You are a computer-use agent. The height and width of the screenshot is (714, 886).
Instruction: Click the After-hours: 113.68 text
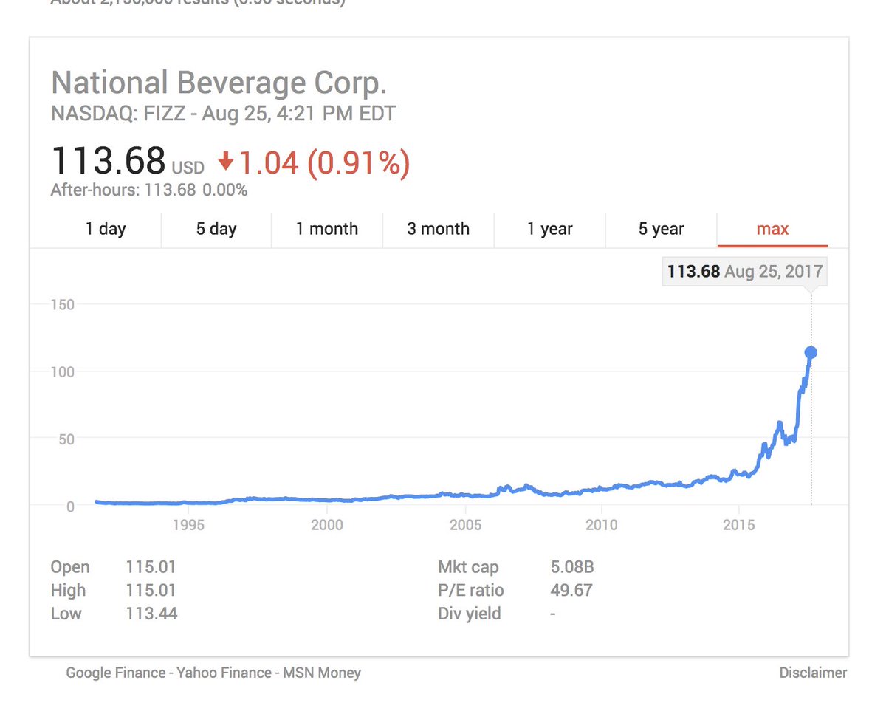point(123,190)
